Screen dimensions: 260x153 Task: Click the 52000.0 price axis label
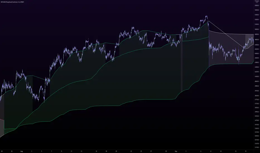(257, 19)
